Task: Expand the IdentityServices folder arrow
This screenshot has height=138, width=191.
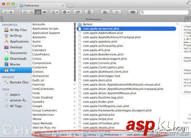Action: 74,115
